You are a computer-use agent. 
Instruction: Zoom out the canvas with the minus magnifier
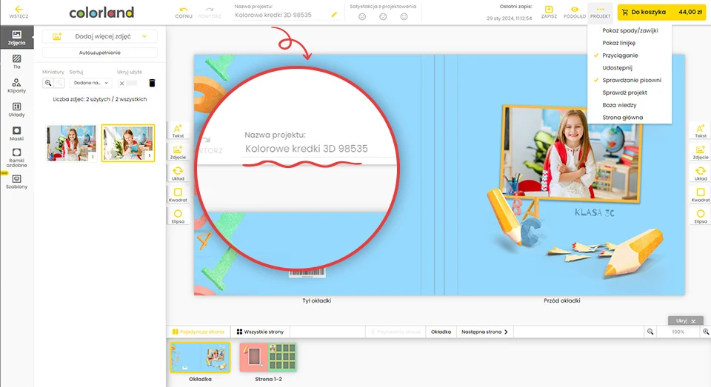tap(650, 332)
